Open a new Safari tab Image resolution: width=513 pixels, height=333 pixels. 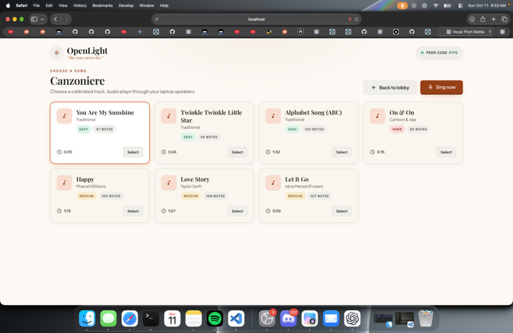(x=493, y=19)
